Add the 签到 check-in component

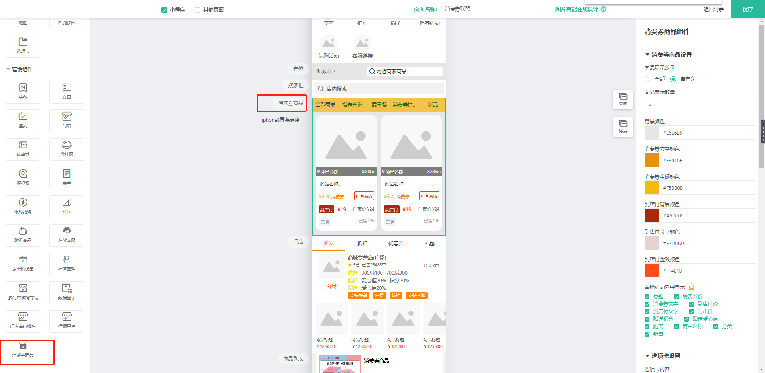tap(23, 121)
